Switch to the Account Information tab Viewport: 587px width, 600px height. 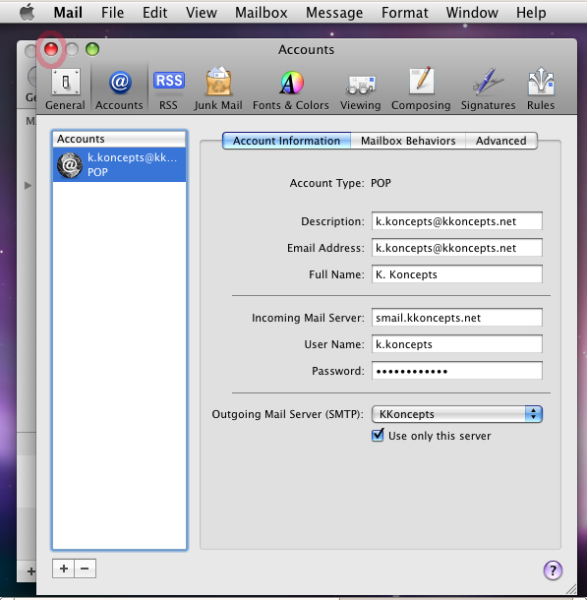point(286,141)
